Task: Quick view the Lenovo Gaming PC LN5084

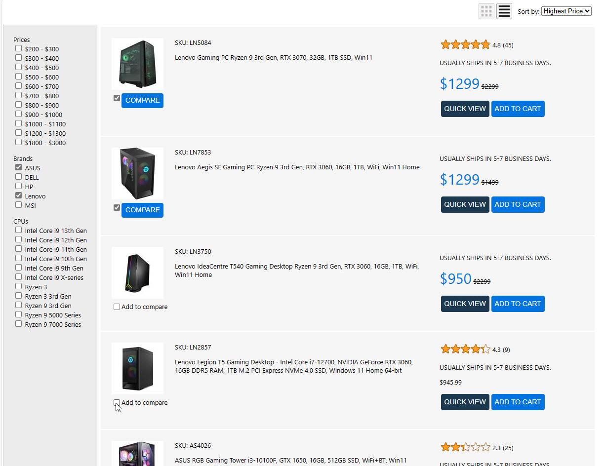Action: pos(465,109)
